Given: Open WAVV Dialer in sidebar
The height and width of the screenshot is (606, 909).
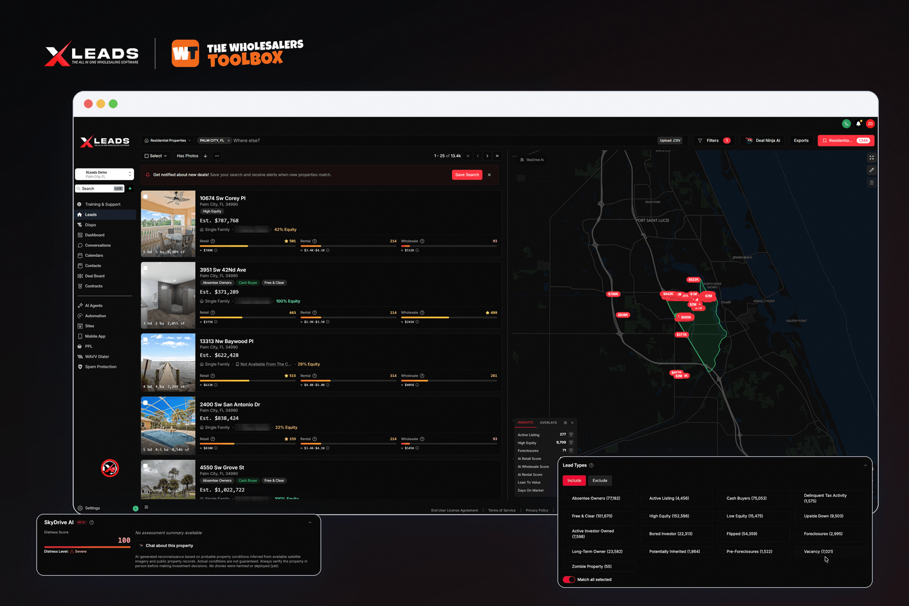Looking at the screenshot, I should (97, 357).
